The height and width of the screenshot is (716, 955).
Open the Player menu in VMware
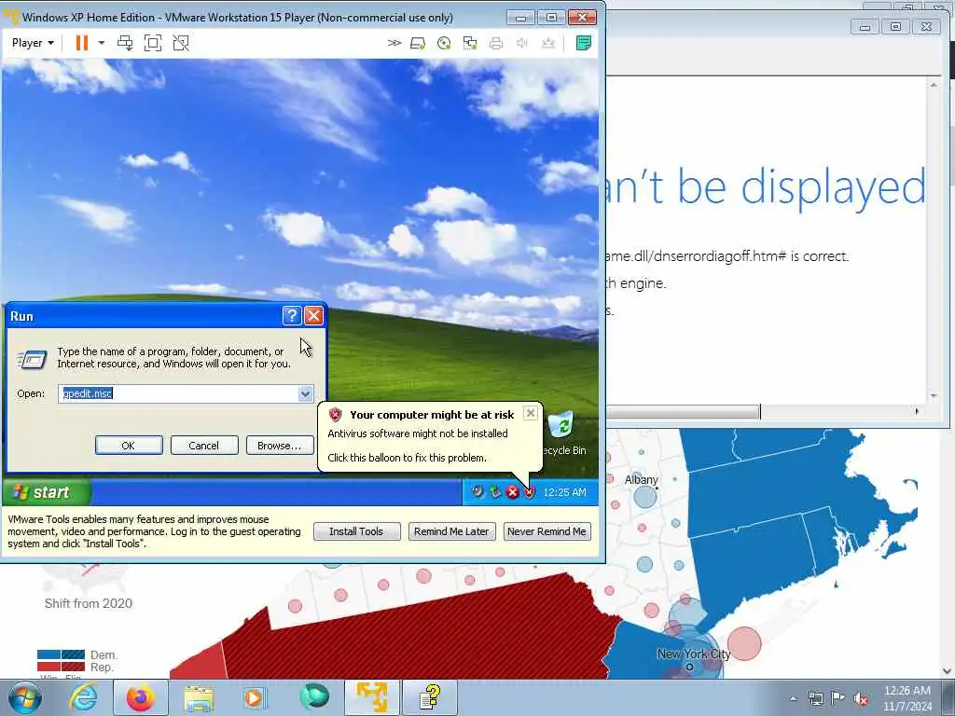click(x=33, y=43)
